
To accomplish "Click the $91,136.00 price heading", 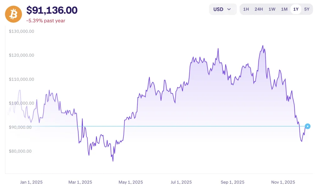I will [52, 10].
